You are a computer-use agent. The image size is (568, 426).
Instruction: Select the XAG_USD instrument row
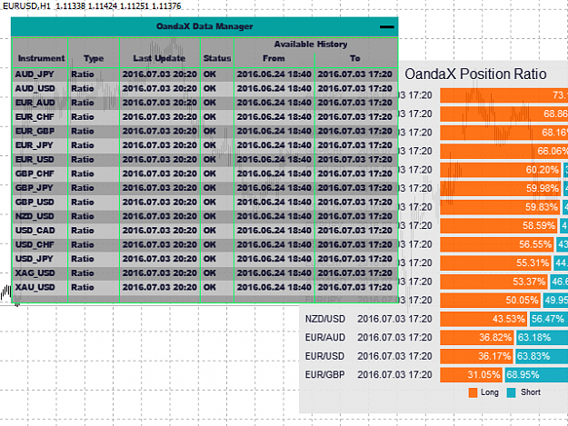tap(204, 273)
